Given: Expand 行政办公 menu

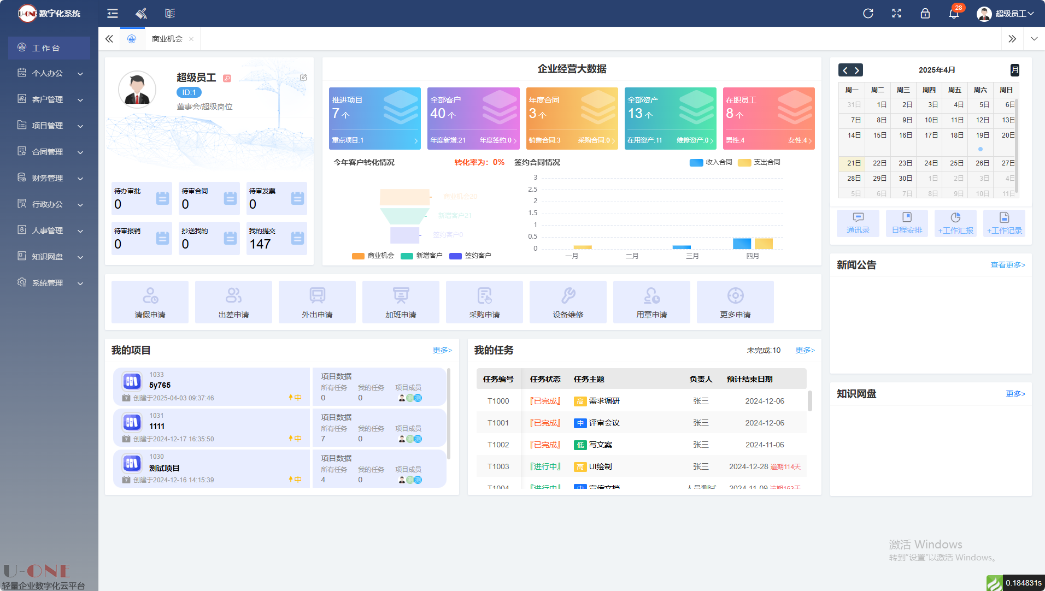Looking at the screenshot, I should tap(49, 204).
